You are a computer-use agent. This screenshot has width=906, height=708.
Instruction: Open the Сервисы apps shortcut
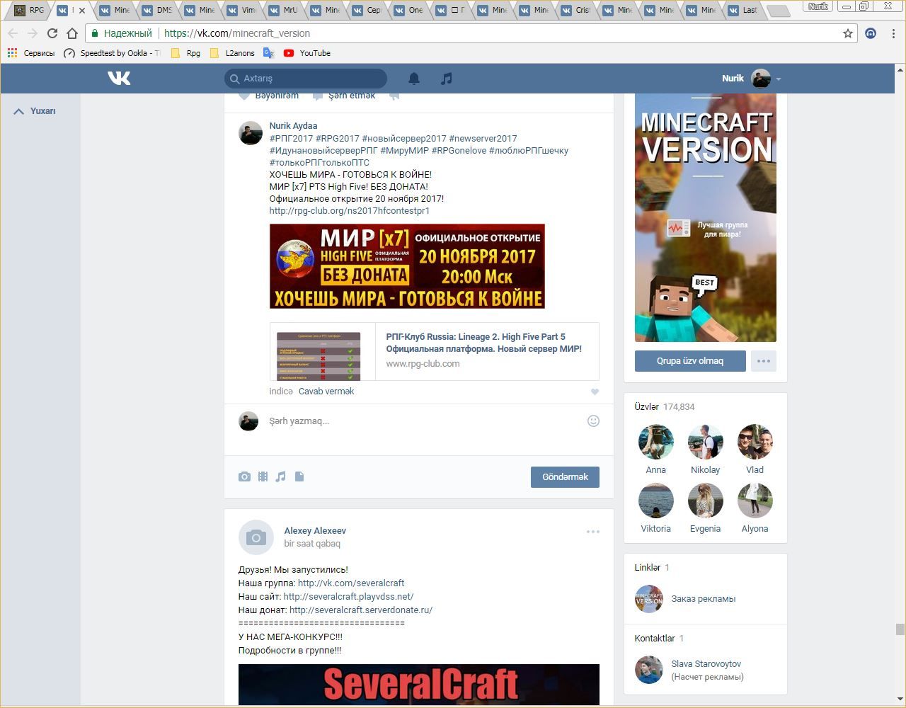point(30,53)
